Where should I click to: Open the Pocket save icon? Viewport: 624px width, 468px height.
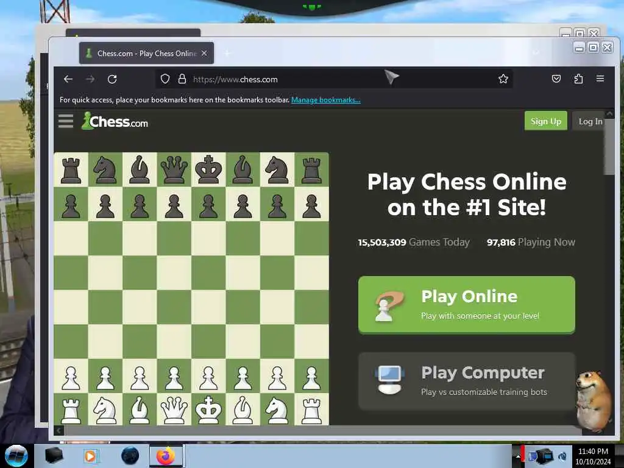(556, 79)
